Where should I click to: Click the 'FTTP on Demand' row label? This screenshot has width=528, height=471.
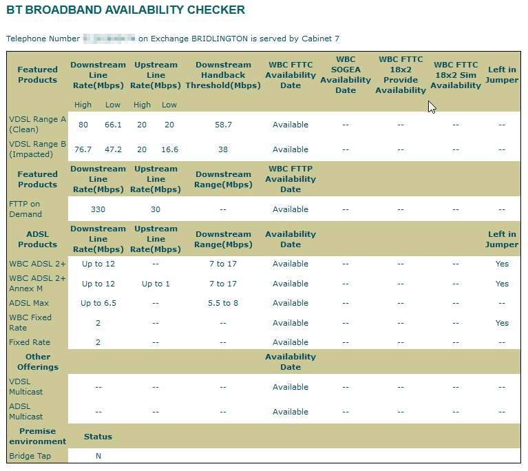click(x=25, y=209)
